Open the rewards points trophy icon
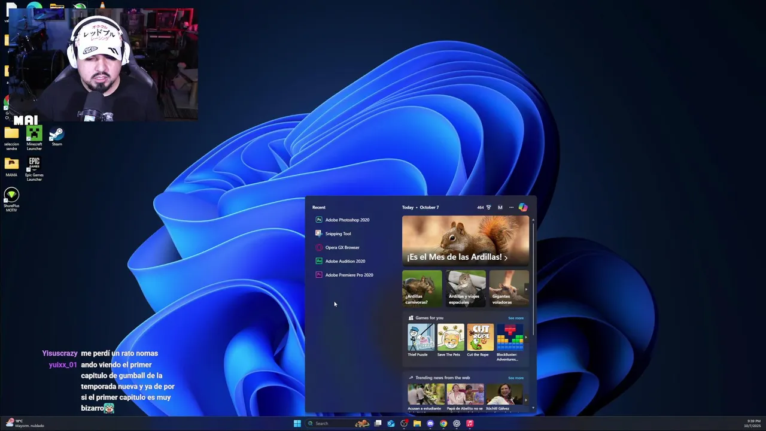This screenshot has width=766, height=431. coord(489,207)
